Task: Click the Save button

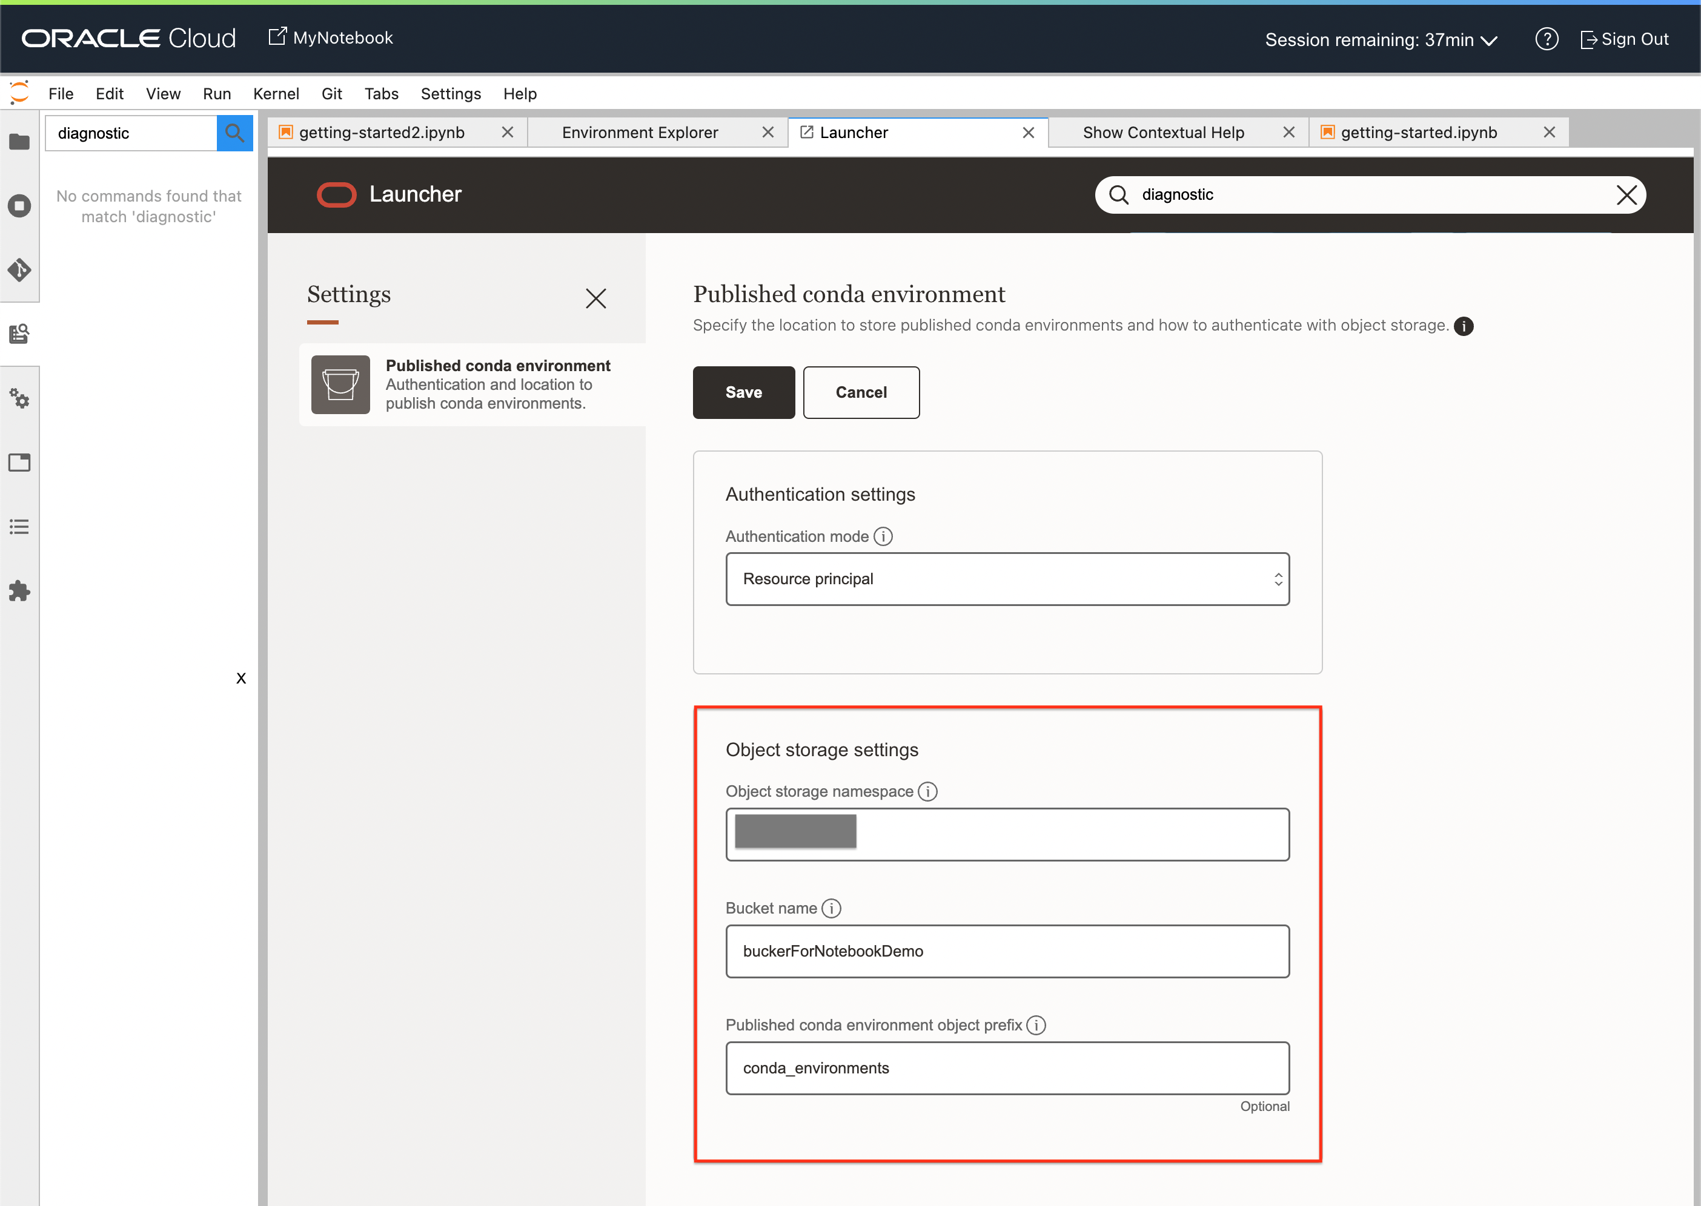Action: pos(744,392)
